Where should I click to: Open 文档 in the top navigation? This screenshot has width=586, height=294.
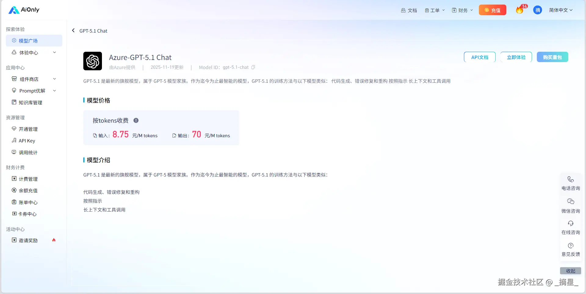pyautogui.click(x=409, y=10)
